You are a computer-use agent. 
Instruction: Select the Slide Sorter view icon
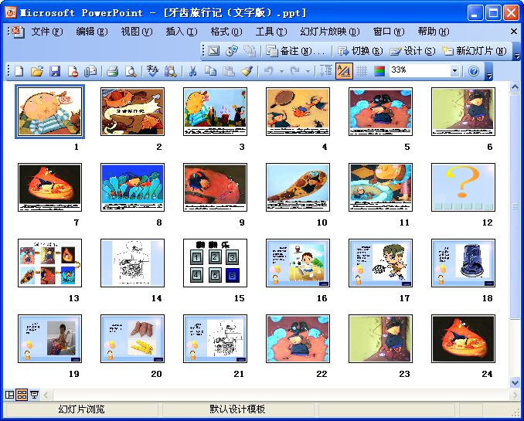click(22, 395)
